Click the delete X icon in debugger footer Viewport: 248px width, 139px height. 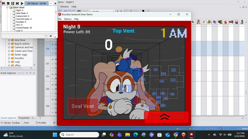(x=51, y=36)
